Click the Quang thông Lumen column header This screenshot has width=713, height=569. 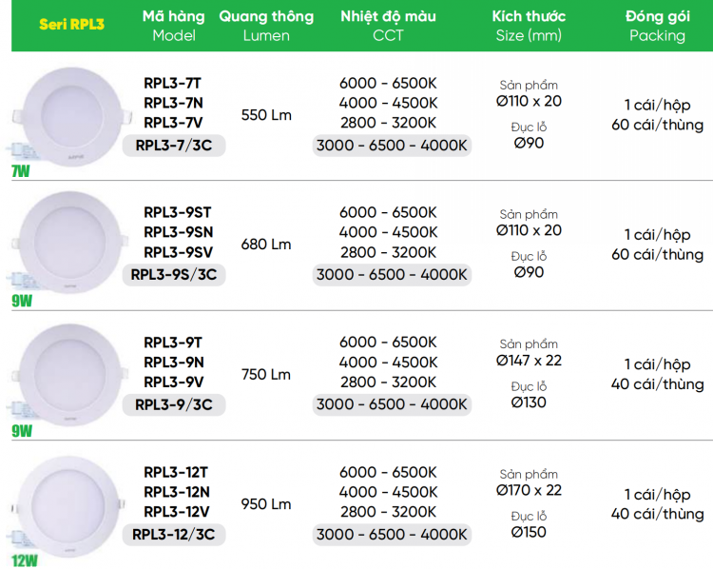pos(266,26)
